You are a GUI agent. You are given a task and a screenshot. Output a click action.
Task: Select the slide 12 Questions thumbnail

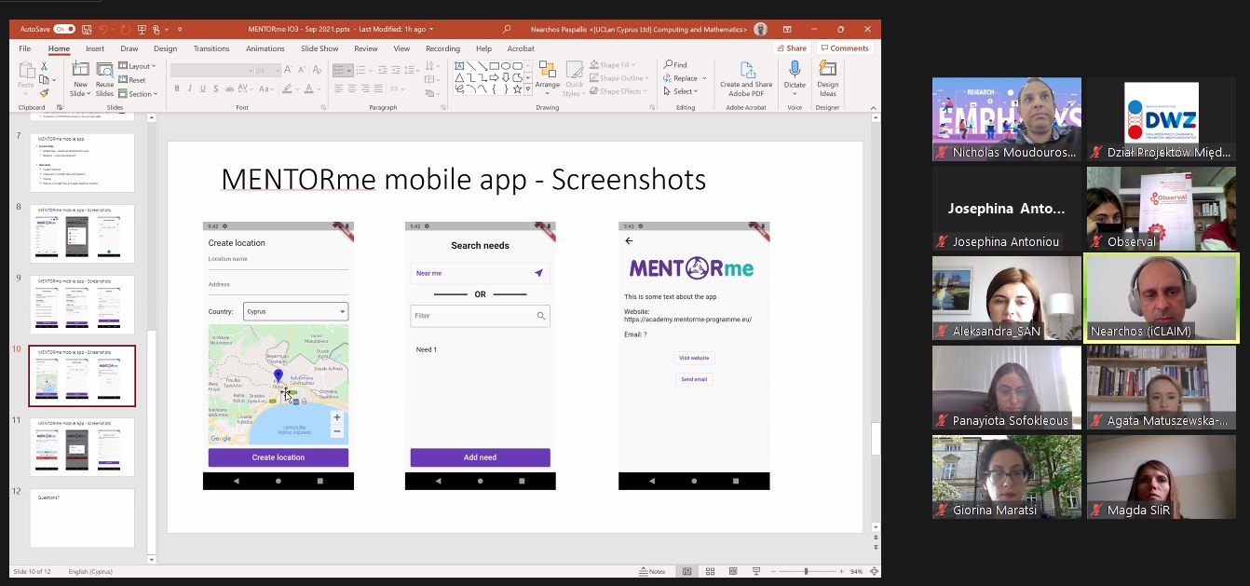(82, 518)
